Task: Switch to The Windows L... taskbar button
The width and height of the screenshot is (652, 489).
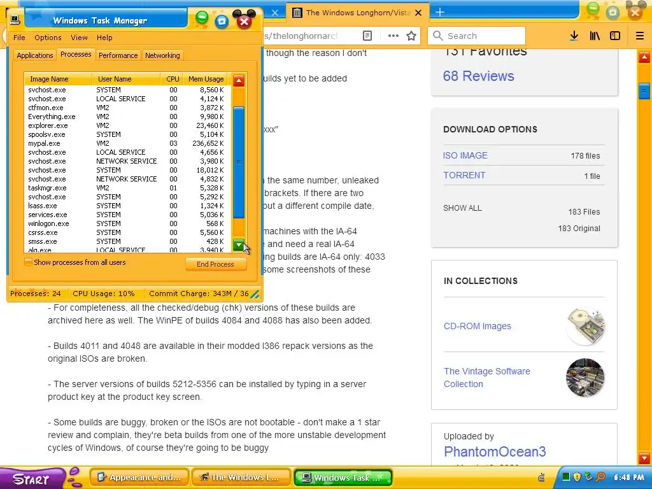Action: 241,478
